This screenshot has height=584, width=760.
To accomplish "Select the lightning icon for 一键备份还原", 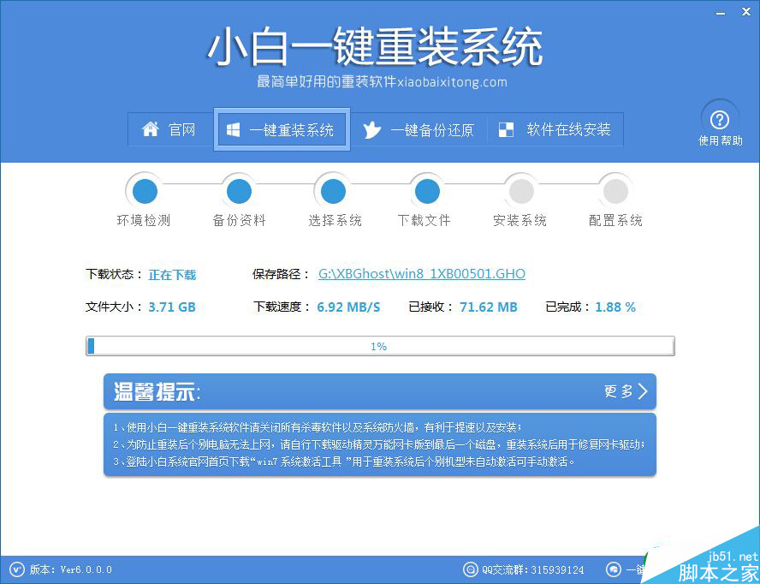I will [x=373, y=129].
